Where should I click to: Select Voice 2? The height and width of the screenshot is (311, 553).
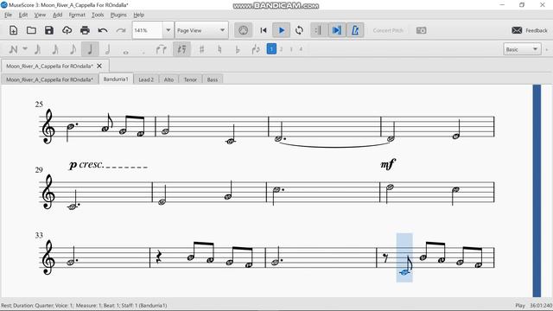point(281,49)
